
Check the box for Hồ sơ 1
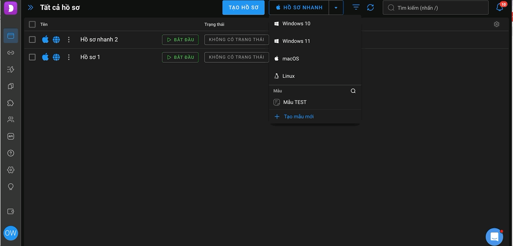point(32,57)
